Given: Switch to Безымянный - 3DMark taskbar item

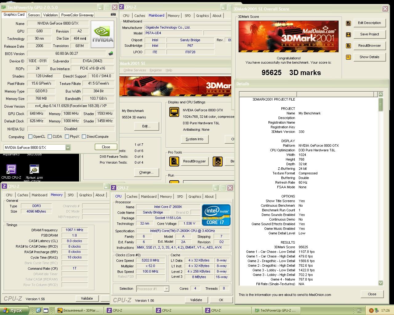Looking at the screenshot, I should pyautogui.click(x=79, y=310).
